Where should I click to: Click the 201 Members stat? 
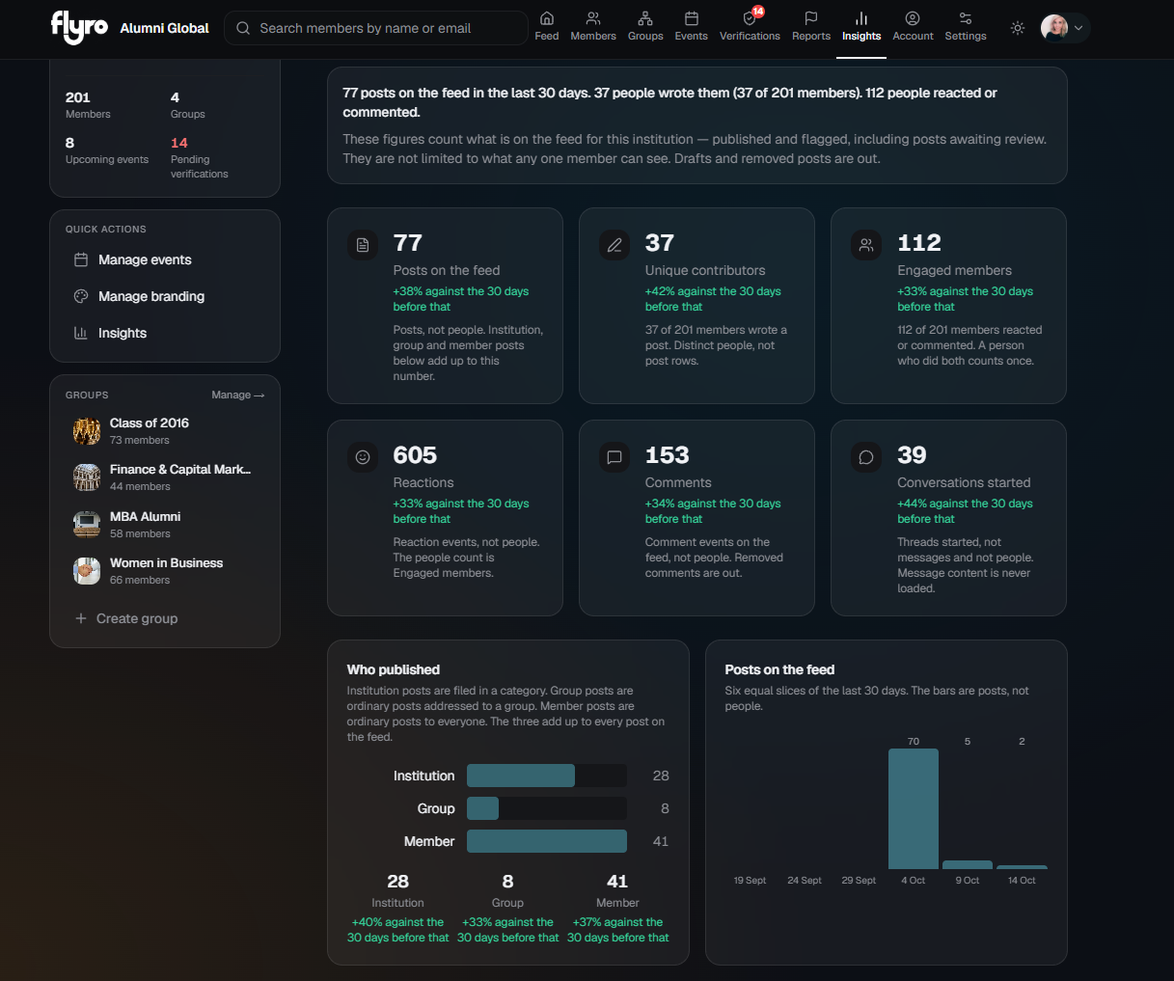point(88,104)
